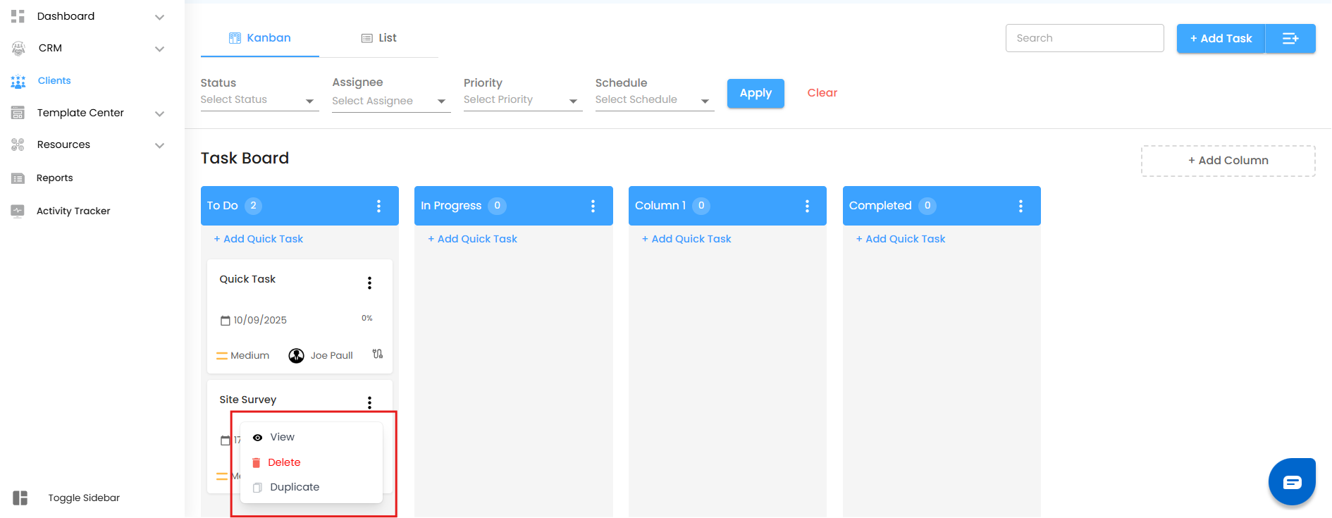Click the duplicate copy icon in the menu
The height and width of the screenshot is (518, 1332).
pyautogui.click(x=258, y=488)
